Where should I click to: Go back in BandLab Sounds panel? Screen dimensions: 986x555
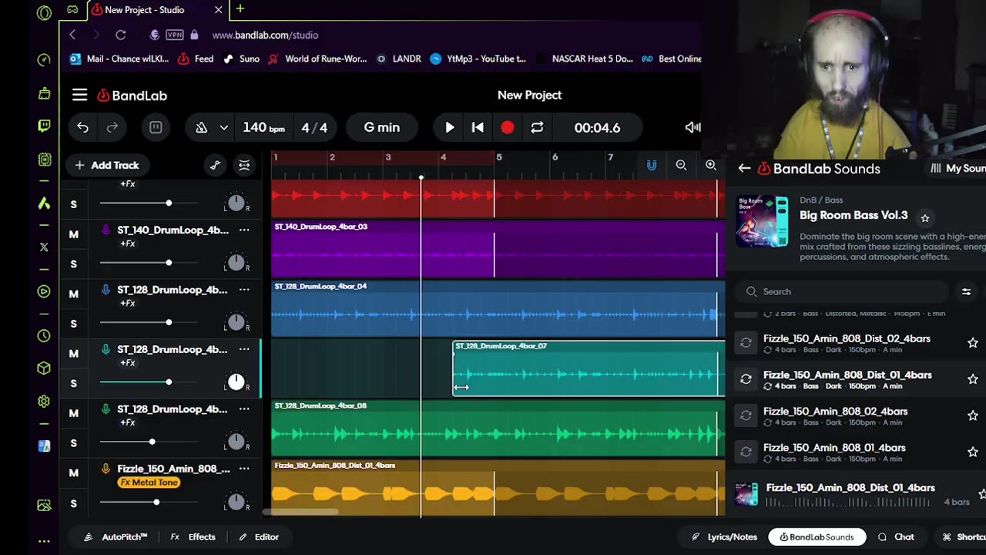[744, 168]
